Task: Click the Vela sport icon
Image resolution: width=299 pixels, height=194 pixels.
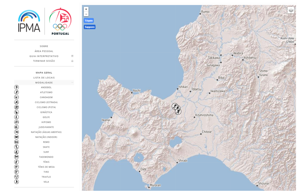Action: click(17, 182)
